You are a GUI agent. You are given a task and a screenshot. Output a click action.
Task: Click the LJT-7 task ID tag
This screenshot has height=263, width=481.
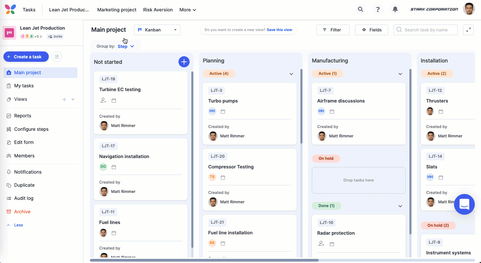point(325,90)
